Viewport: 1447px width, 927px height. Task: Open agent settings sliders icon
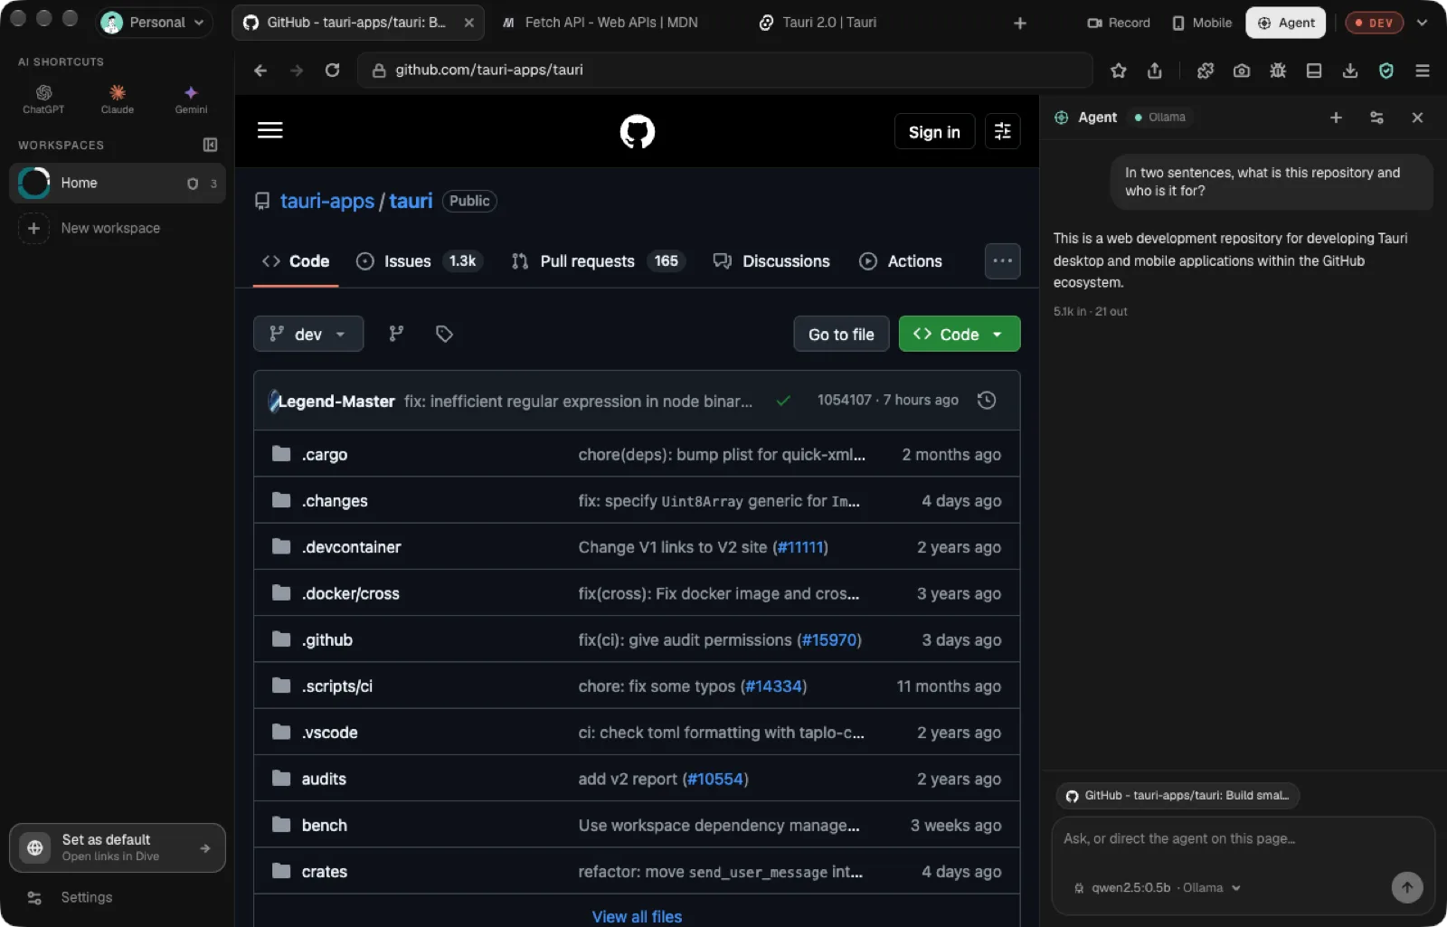(x=1376, y=118)
